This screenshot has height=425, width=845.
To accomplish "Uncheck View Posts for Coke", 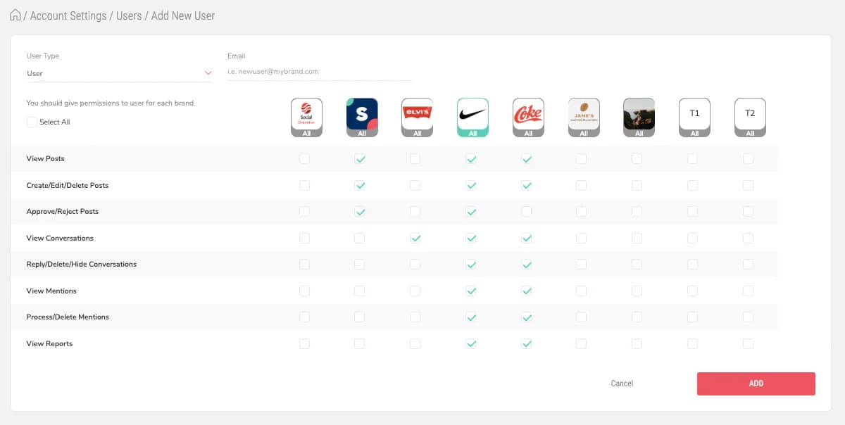I will click(x=527, y=159).
